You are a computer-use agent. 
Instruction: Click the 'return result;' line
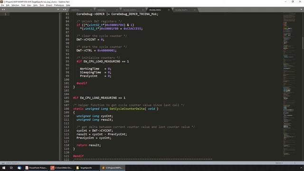(x=89, y=145)
